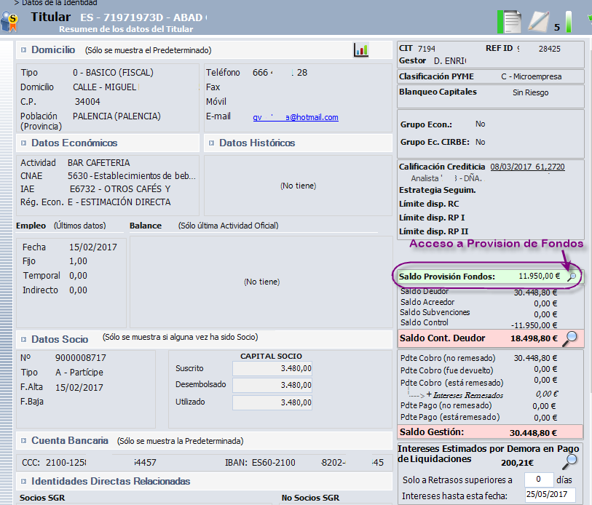Viewport: 592px width, 505px height.
Task: Select the IAE E6732 OTROS CAFÉS value
Action: [x=120, y=188]
